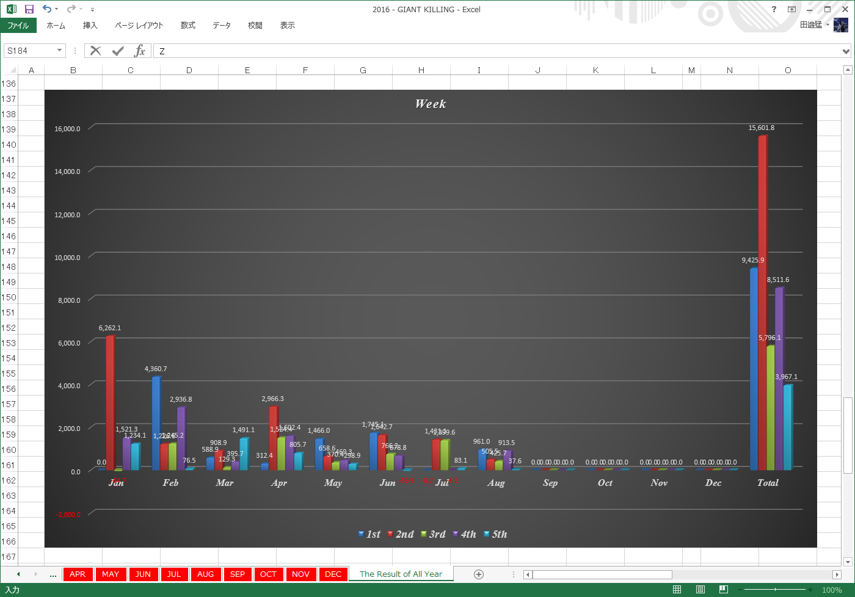Expand the formula bar chevron

point(846,51)
